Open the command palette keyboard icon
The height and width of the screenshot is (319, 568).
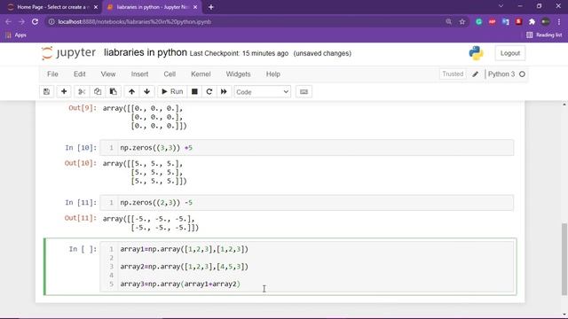coord(304,92)
